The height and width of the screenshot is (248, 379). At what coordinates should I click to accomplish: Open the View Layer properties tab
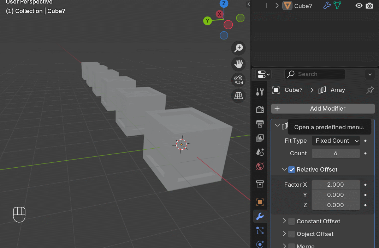tap(260, 138)
